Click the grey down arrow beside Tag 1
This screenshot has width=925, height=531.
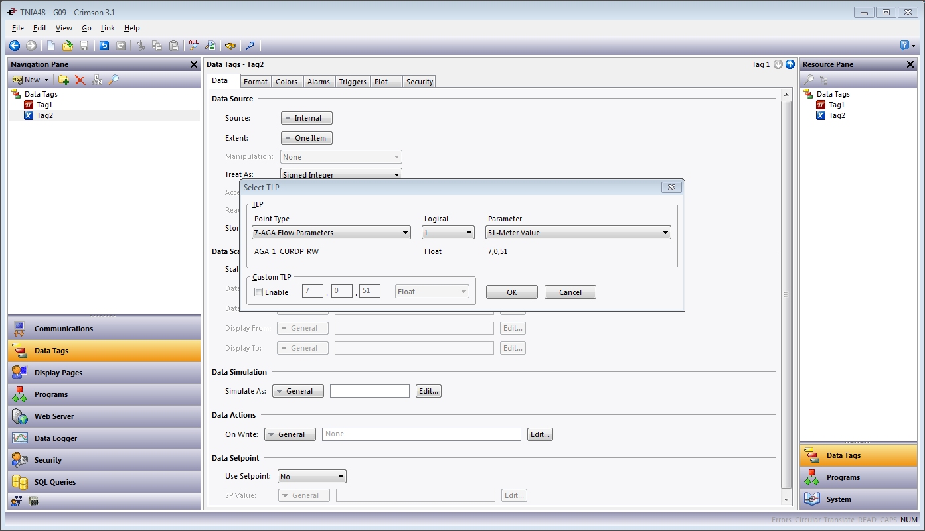tap(778, 64)
